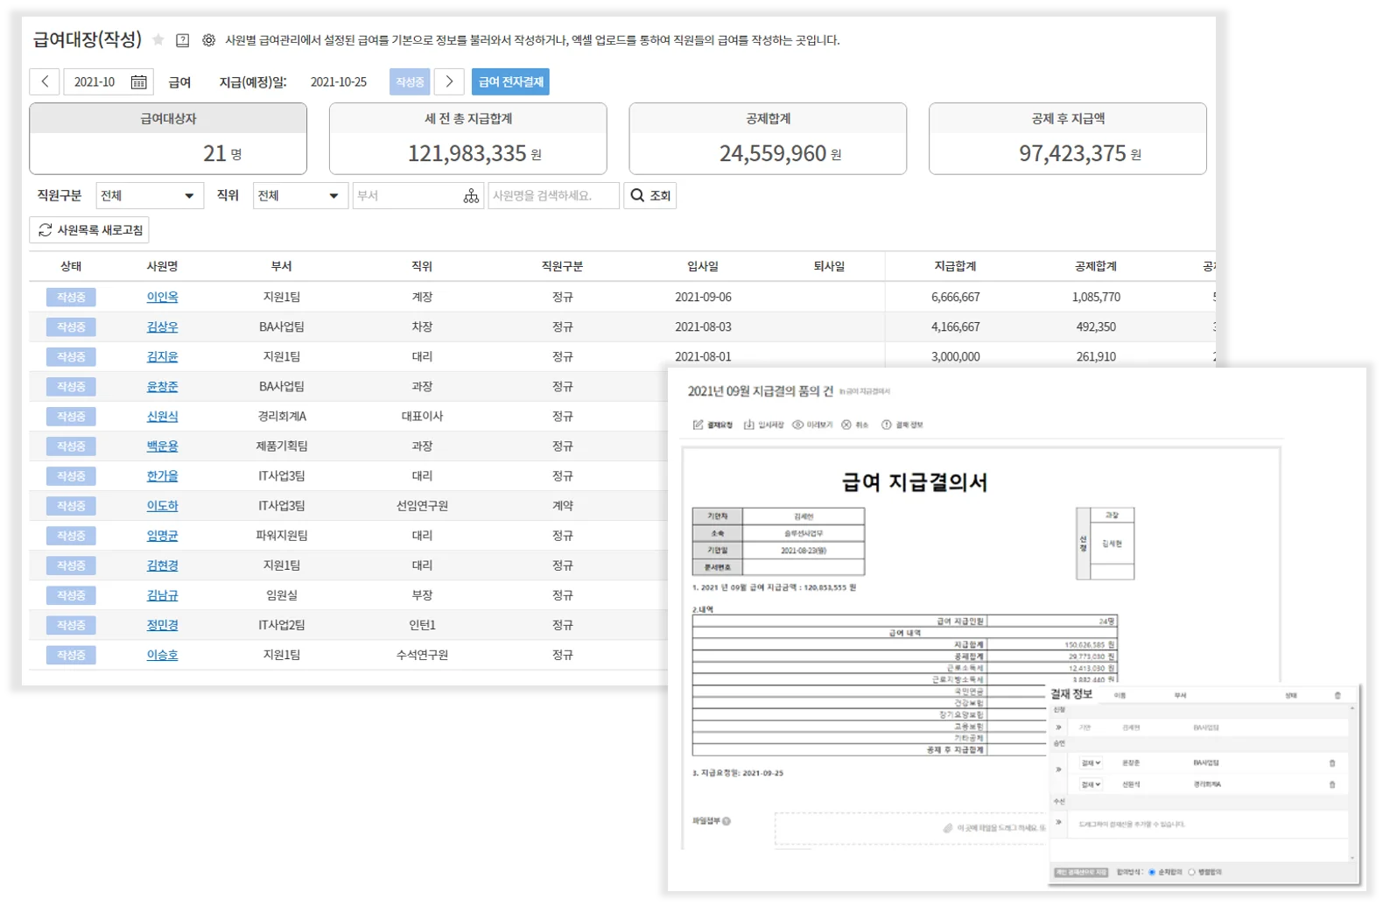Click the 취소 cancel icon in document toolbar
The height and width of the screenshot is (906, 1383).
(846, 425)
